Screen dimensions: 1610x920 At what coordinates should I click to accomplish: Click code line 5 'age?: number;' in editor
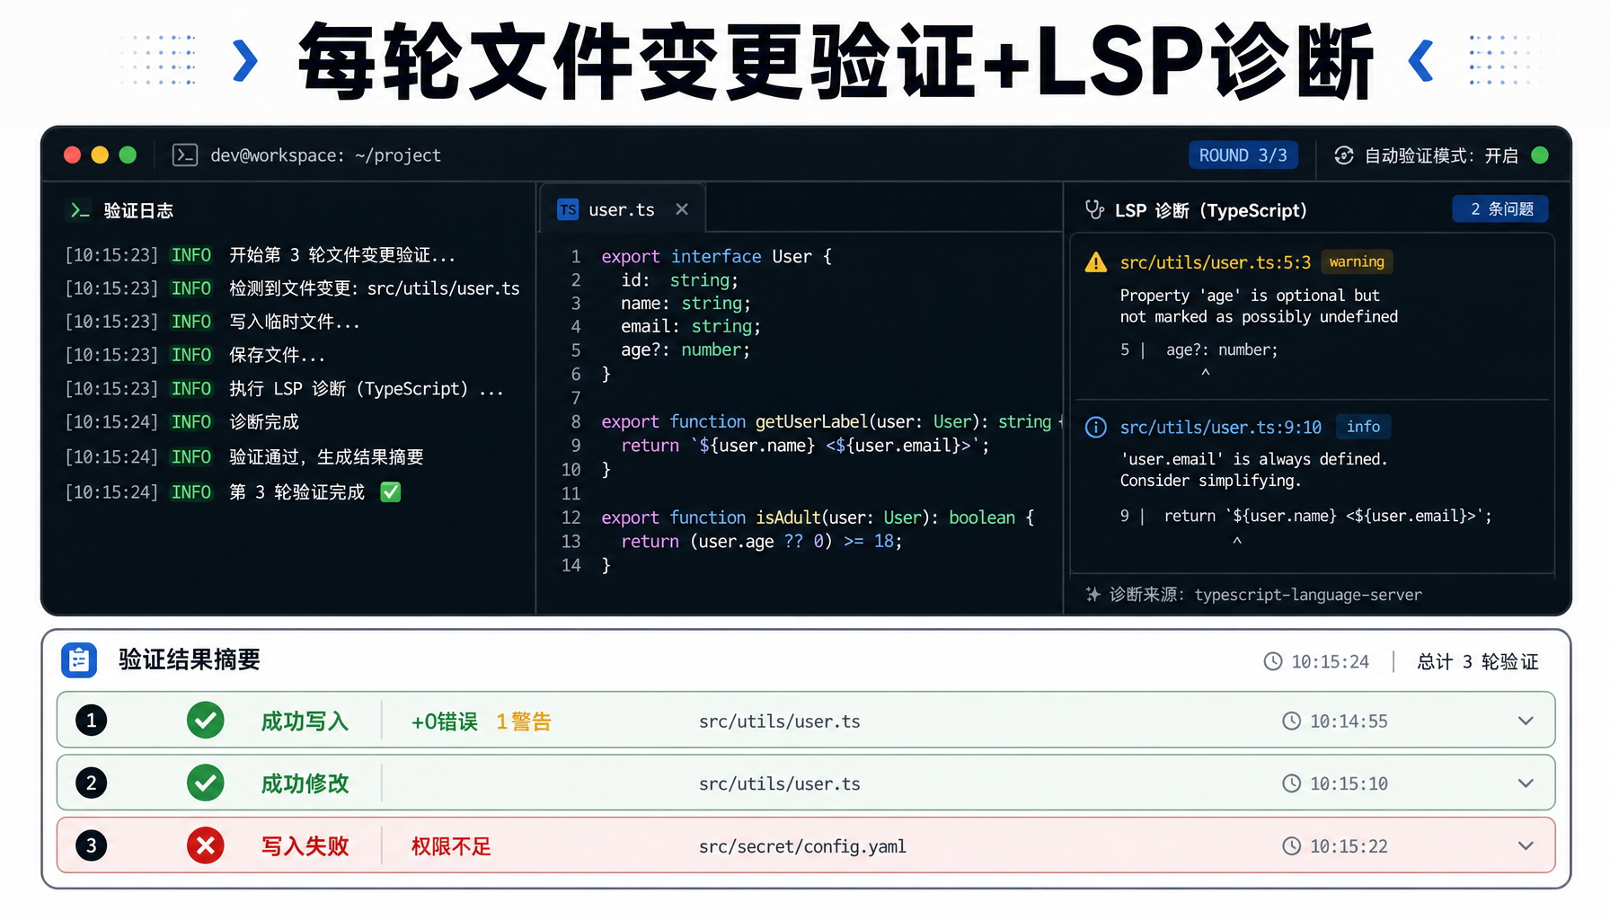pos(686,349)
